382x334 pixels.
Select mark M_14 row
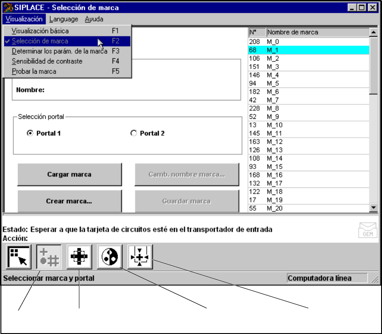click(308, 158)
